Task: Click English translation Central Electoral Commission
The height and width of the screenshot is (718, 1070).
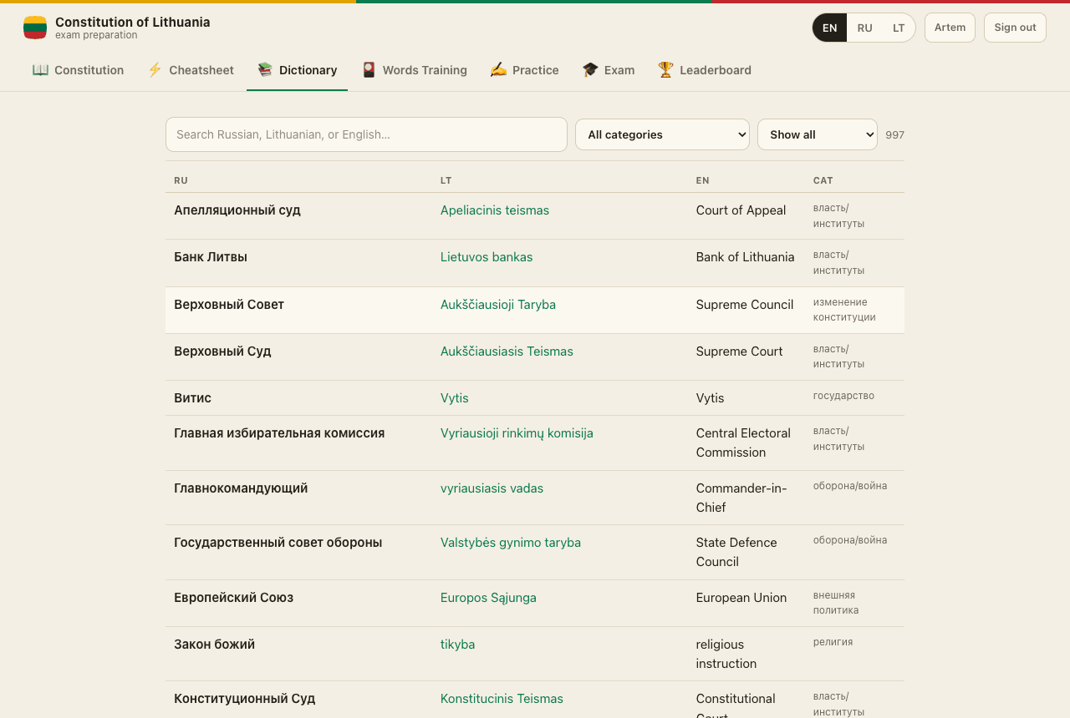Action: click(x=743, y=442)
